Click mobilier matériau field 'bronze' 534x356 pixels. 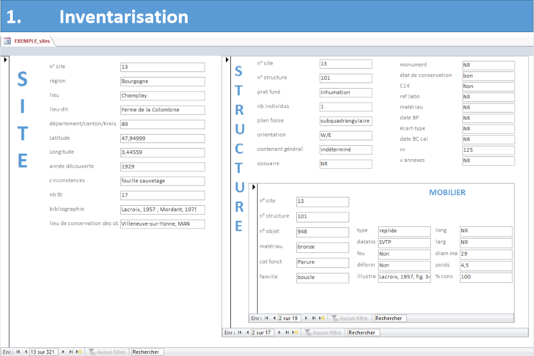click(x=323, y=247)
